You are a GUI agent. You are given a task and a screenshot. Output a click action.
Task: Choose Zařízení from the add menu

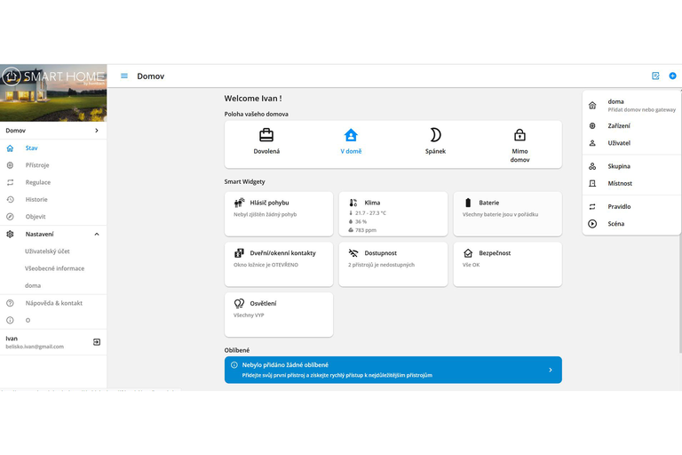coord(619,125)
